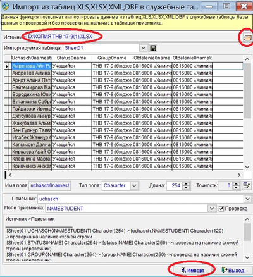
Task: Select the Otdelenie0namek column header
Action: tap(192, 58)
